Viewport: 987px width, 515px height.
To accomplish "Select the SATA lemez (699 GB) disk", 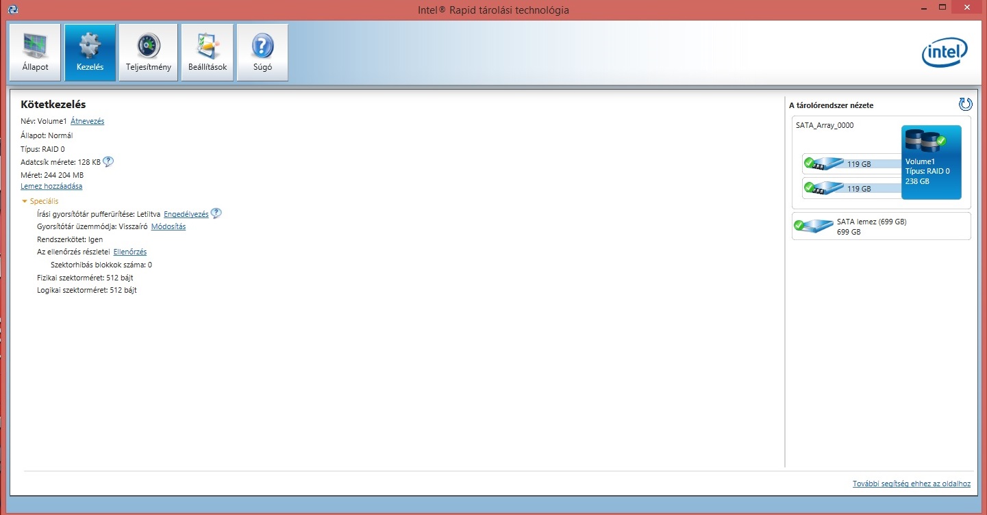I will tap(881, 226).
